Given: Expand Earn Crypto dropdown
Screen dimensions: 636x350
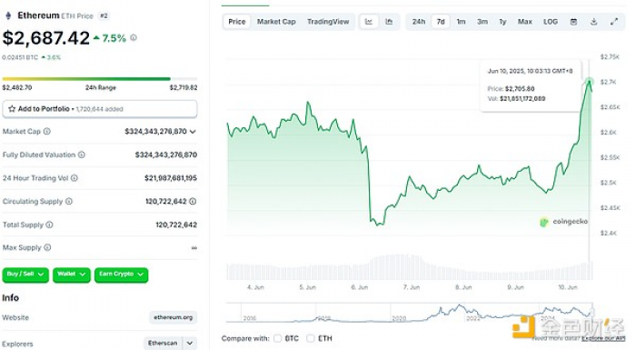Looking at the screenshot, I should coord(121,275).
